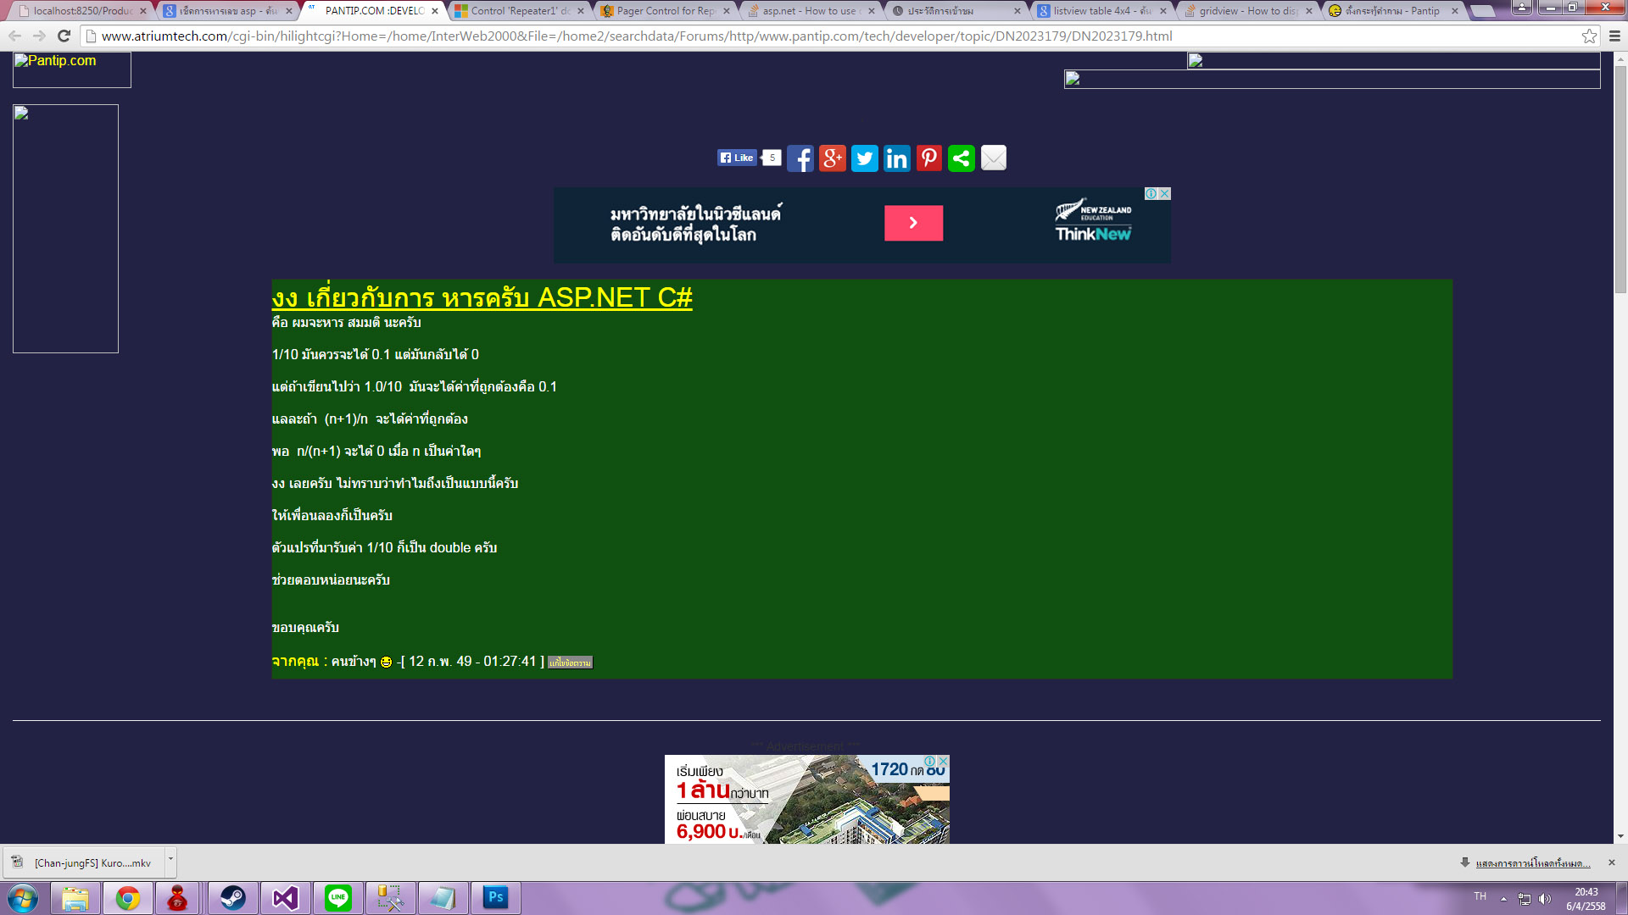Click the scrollbar down arrow
This screenshot has height=915, width=1628.
point(1620,836)
